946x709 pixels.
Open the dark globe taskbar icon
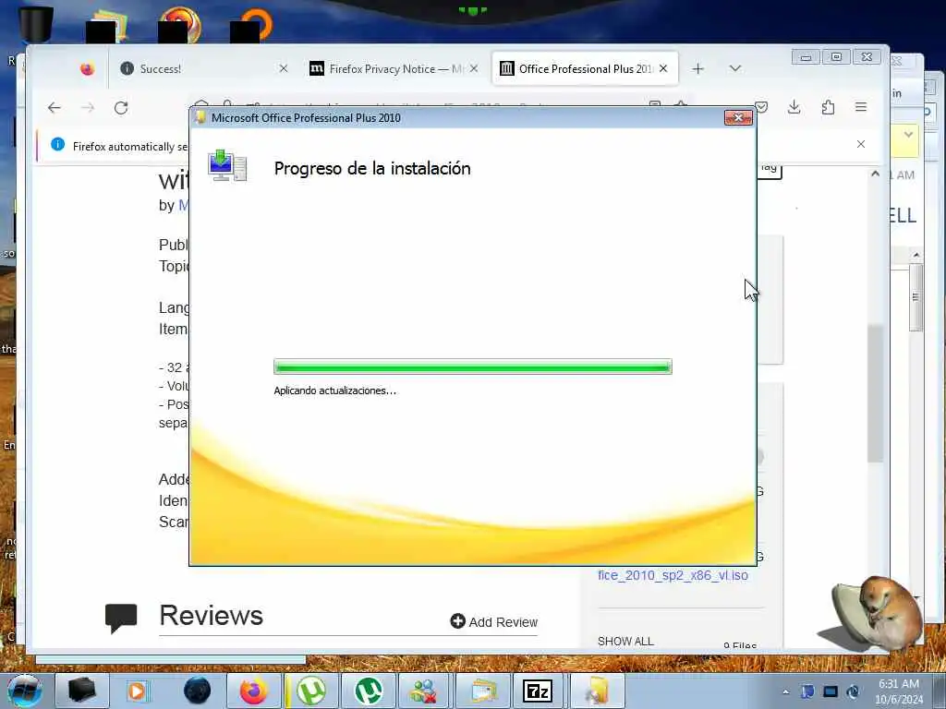(x=198, y=691)
